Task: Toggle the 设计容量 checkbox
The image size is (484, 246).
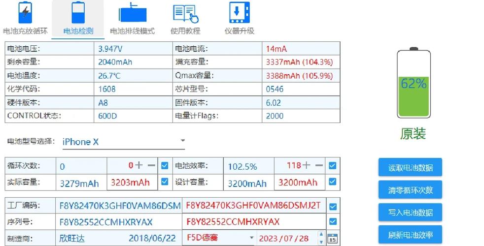Action: coord(332,181)
